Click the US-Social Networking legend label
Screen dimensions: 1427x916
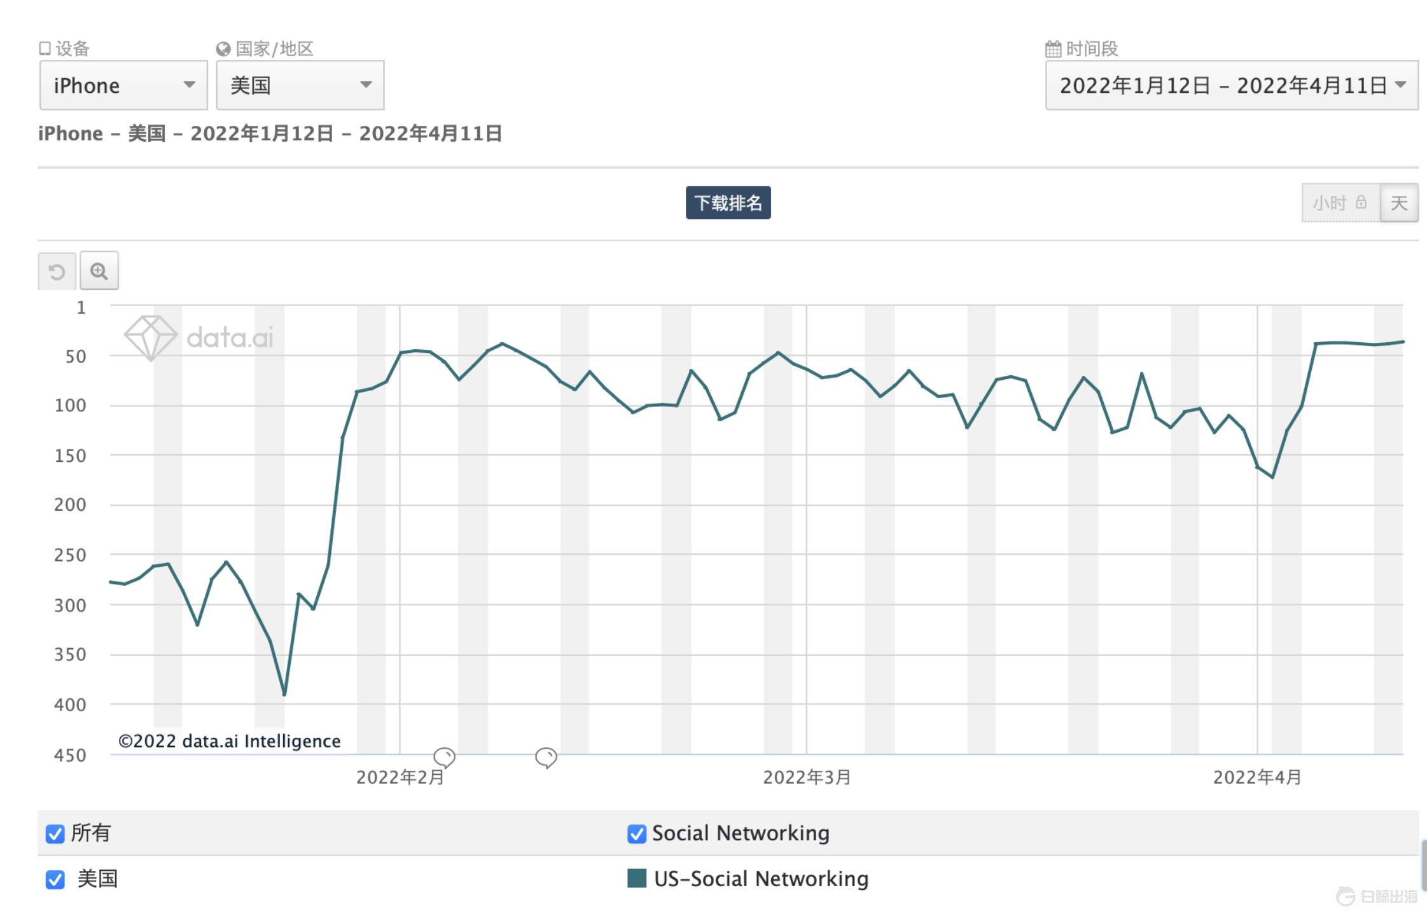(x=761, y=879)
